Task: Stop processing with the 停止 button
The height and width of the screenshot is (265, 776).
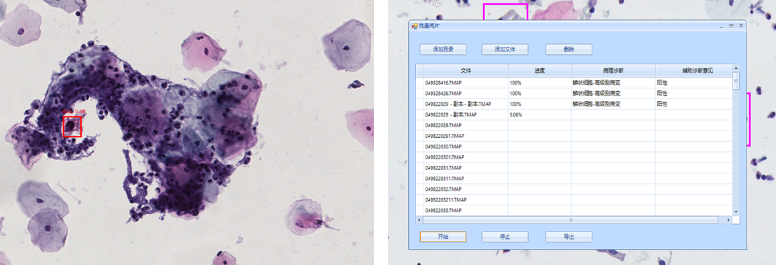Action: pos(505,237)
